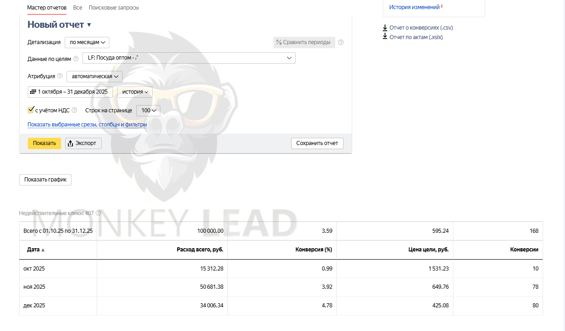
Task: Open the Детализация по месяцам dropdown
Action: click(x=87, y=42)
